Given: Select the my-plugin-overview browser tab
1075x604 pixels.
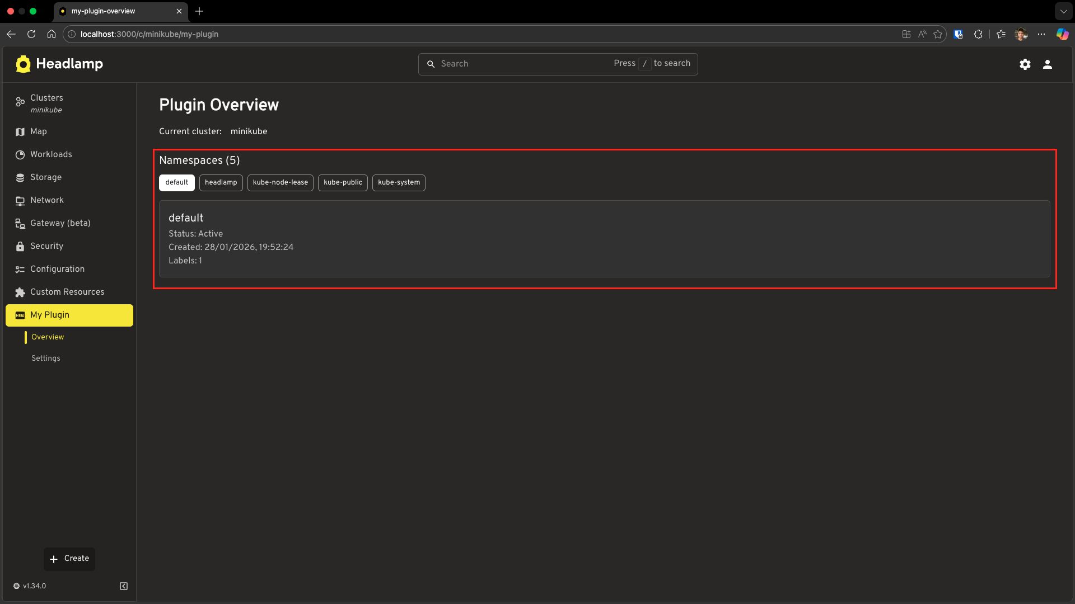Looking at the screenshot, I should coord(103,11).
